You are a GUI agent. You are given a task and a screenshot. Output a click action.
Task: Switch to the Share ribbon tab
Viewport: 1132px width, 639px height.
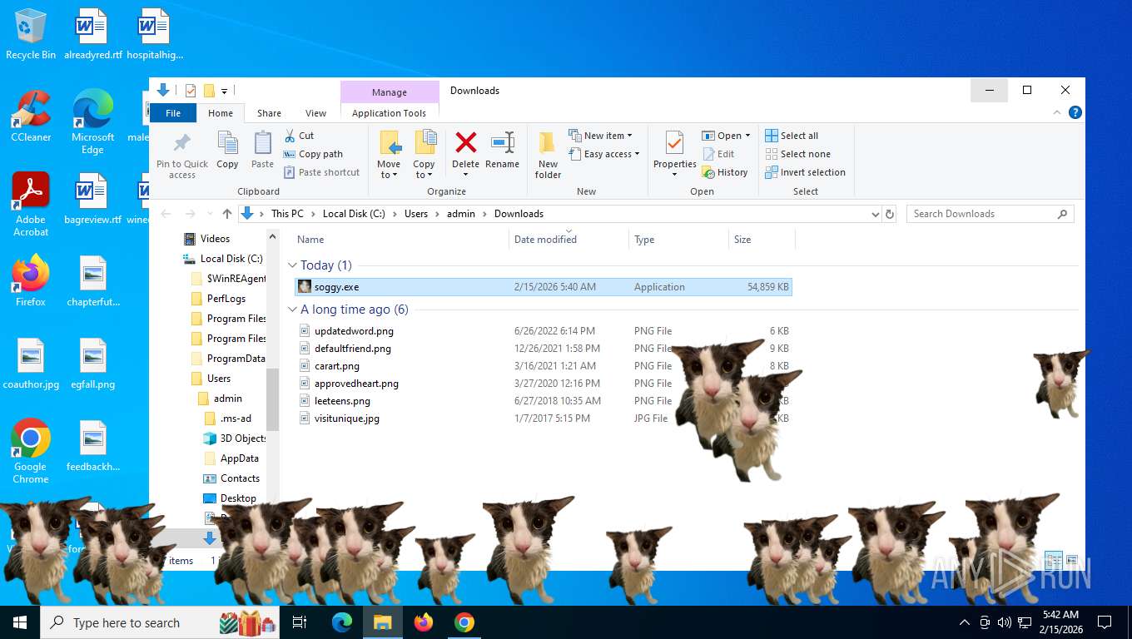(269, 113)
